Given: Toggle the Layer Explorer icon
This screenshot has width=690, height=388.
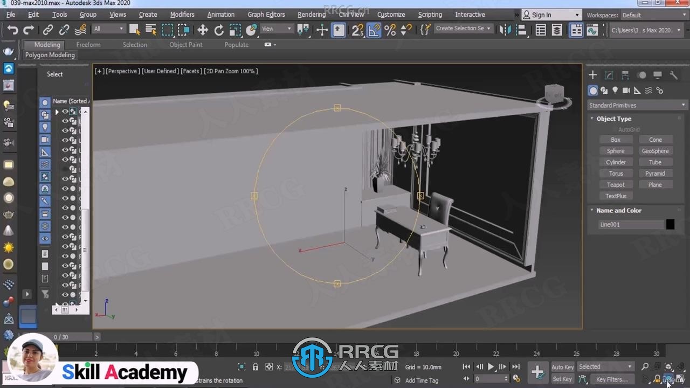Looking at the screenshot, I should click(557, 30).
